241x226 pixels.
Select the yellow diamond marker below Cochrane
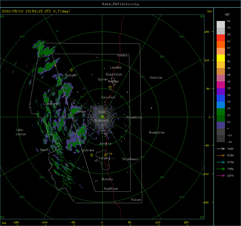coord(92,155)
